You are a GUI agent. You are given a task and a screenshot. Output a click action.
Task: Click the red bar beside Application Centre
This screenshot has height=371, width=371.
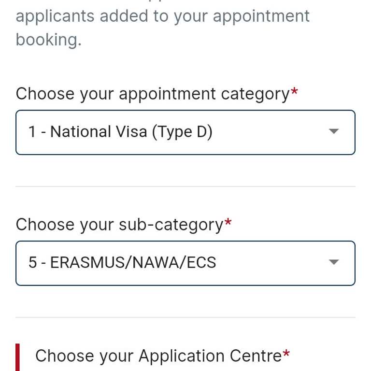click(x=18, y=357)
